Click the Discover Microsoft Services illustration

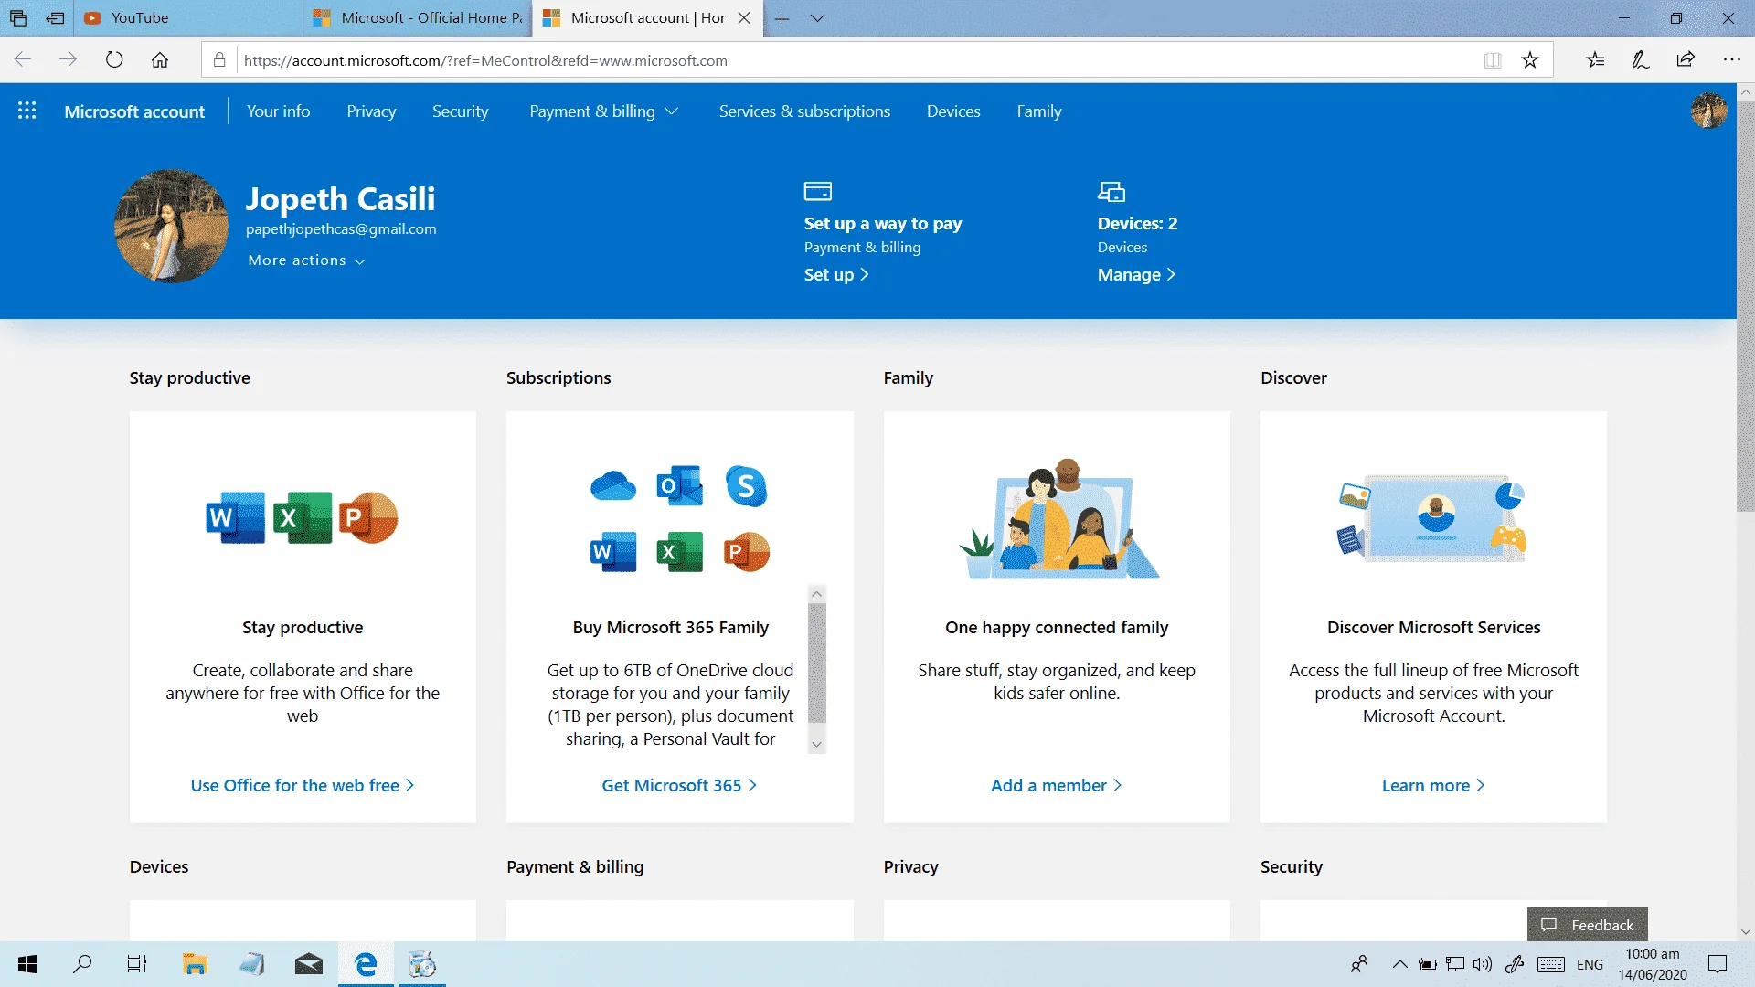(x=1433, y=516)
